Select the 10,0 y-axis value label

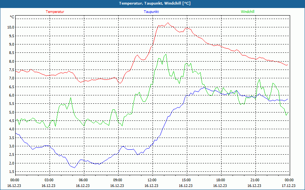[x=10, y=27]
